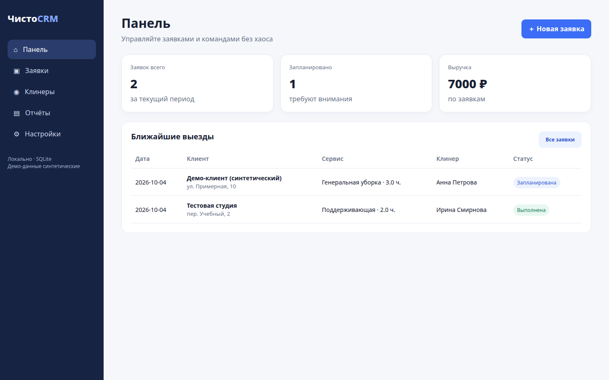Create a new request with Новая заявка
Image resolution: width=609 pixels, height=380 pixels.
coord(556,29)
